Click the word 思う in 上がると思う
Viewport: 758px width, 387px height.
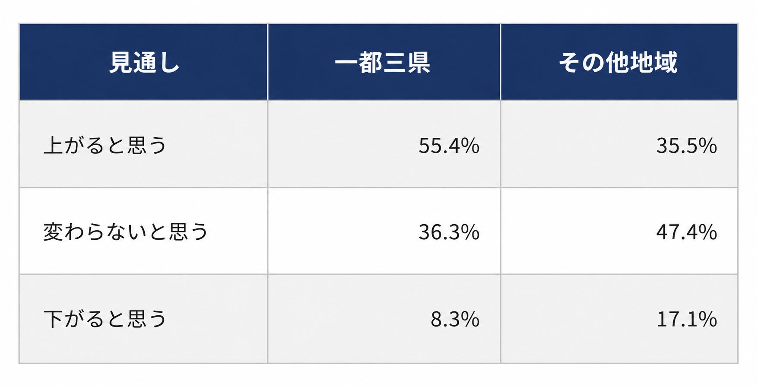point(147,145)
